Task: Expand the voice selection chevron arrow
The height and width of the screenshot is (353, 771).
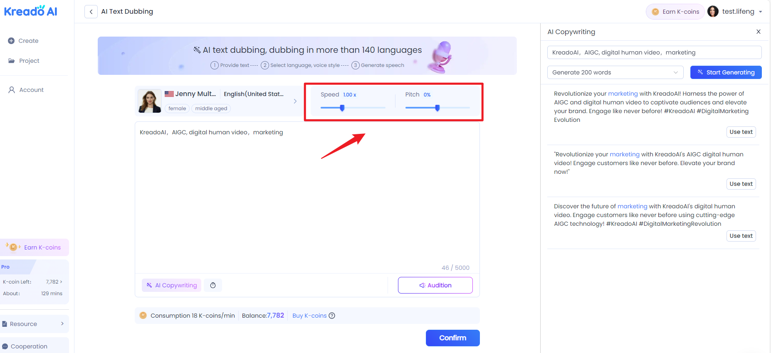Action: 295,101
